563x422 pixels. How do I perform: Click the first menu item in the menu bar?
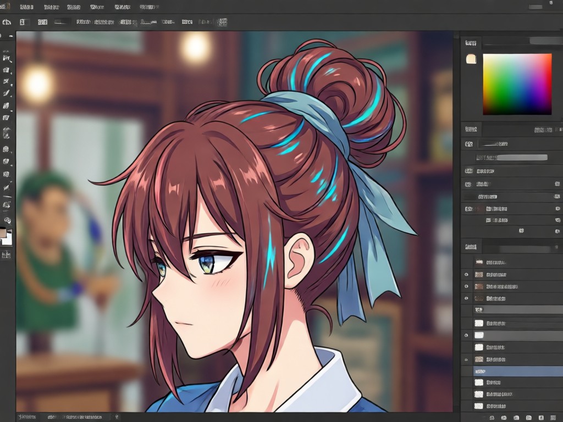coord(26,7)
